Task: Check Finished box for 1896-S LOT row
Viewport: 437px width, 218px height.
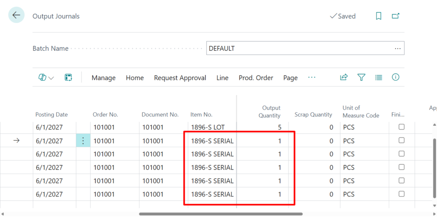Action: click(401, 127)
